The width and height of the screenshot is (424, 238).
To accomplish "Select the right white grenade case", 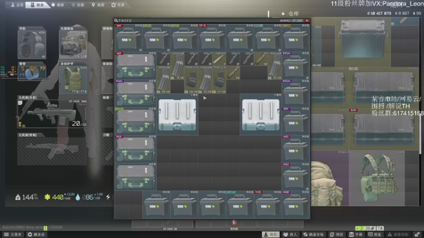I will [x=261, y=114].
